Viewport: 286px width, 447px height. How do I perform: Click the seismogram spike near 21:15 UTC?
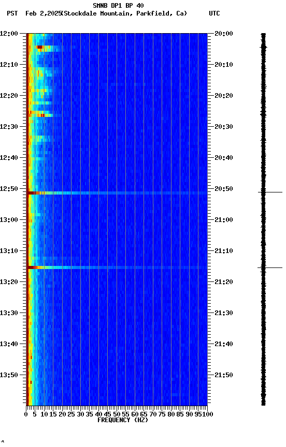click(x=270, y=268)
